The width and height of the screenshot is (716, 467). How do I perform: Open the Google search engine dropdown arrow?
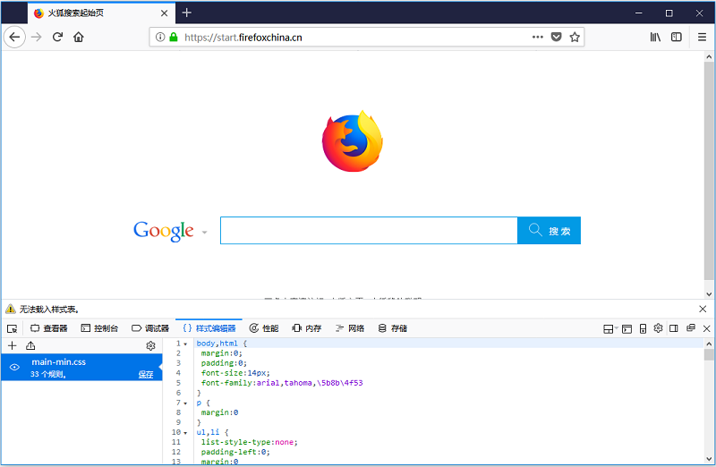point(205,233)
